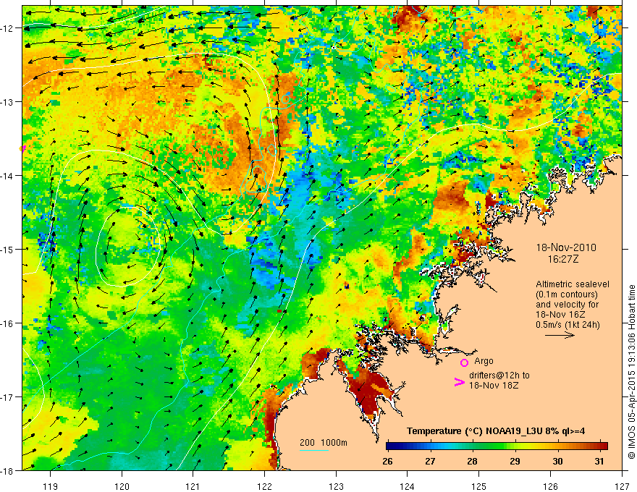Click the temperature color bar legend
The height and width of the screenshot is (492, 637).
click(497, 446)
